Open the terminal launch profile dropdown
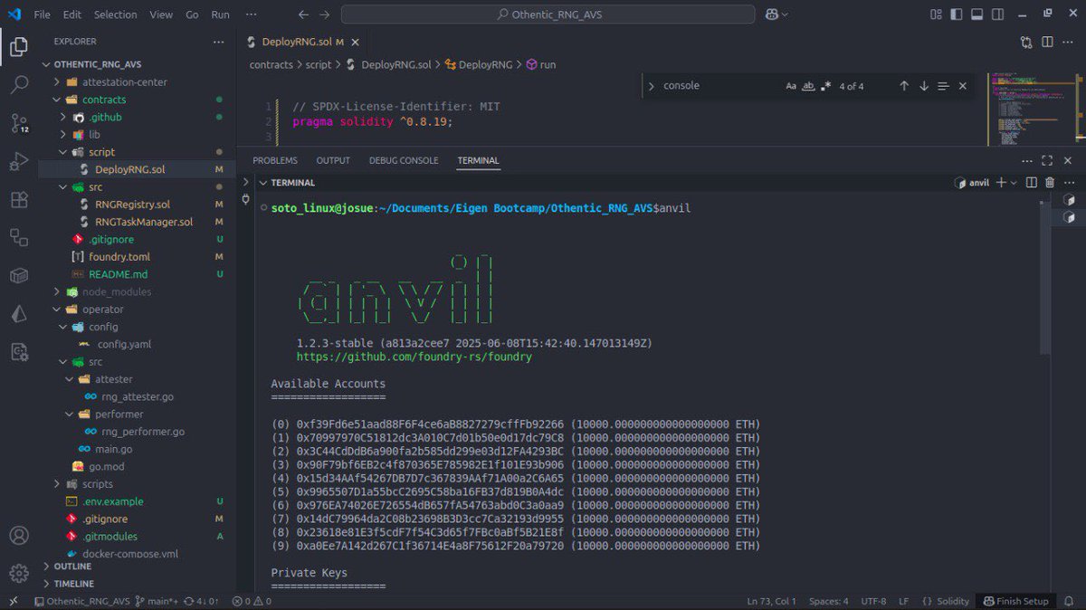The width and height of the screenshot is (1086, 610). tap(1015, 182)
